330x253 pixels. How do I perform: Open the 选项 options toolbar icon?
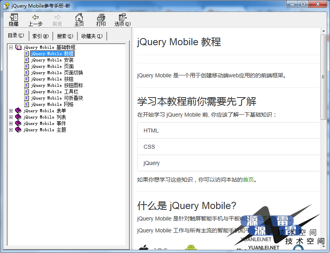tap(123, 17)
